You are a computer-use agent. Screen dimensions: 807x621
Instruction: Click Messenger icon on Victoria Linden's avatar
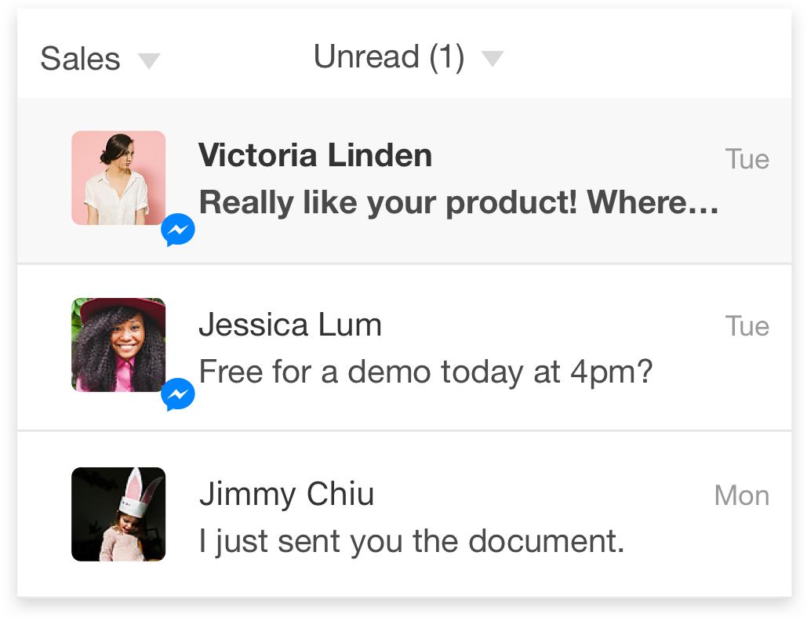[x=178, y=230]
